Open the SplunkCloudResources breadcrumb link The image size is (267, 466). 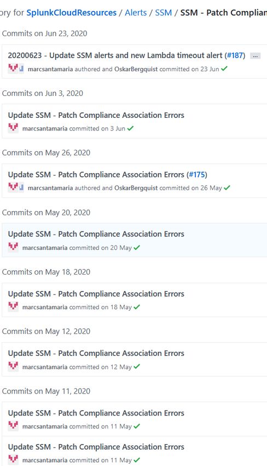pyautogui.click(x=72, y=13)
